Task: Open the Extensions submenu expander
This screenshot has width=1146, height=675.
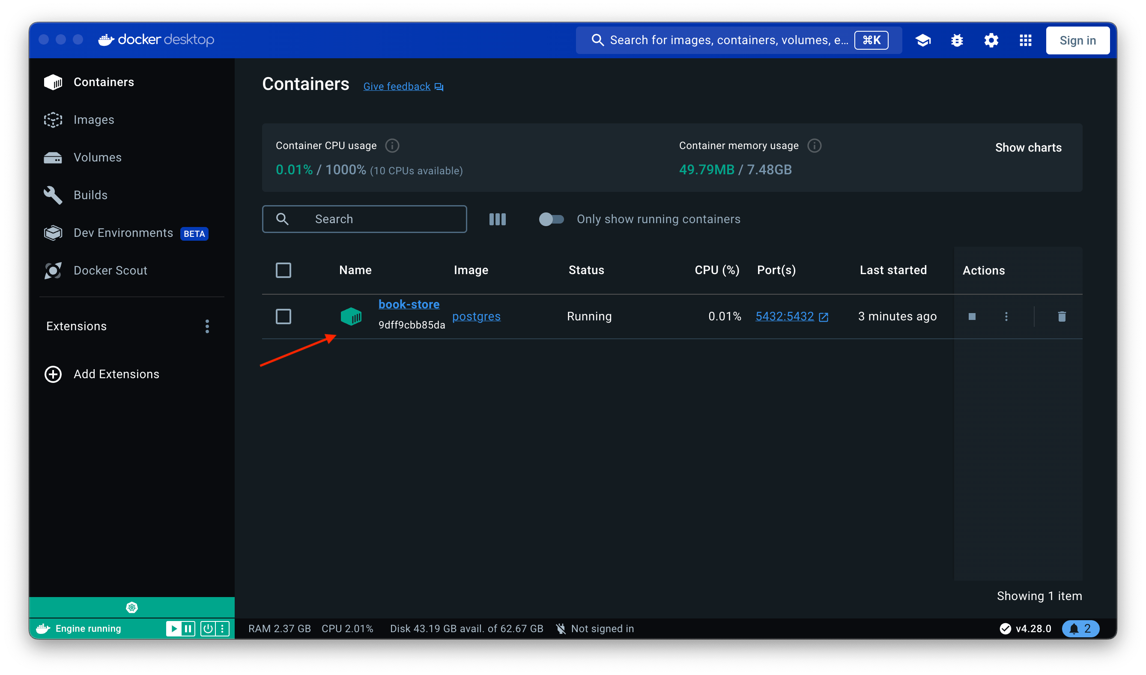Action: 207,326
